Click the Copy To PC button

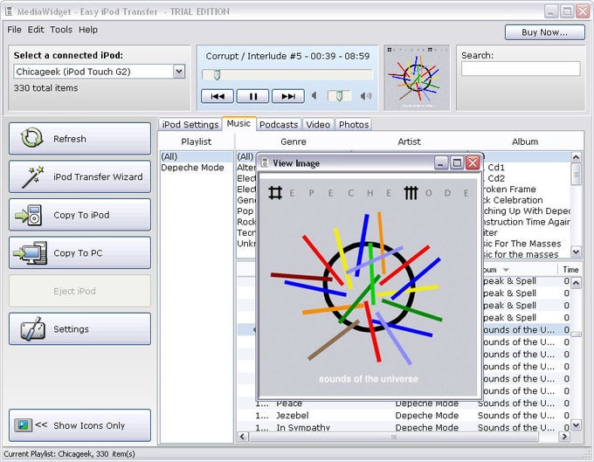click(79, 253)
